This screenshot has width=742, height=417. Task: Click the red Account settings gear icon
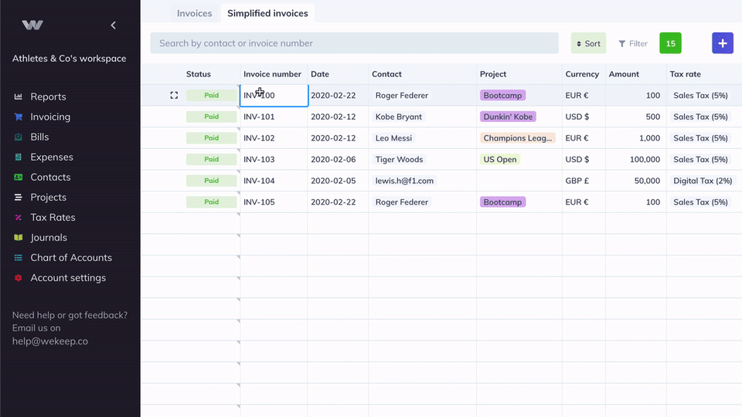(19, 278)
